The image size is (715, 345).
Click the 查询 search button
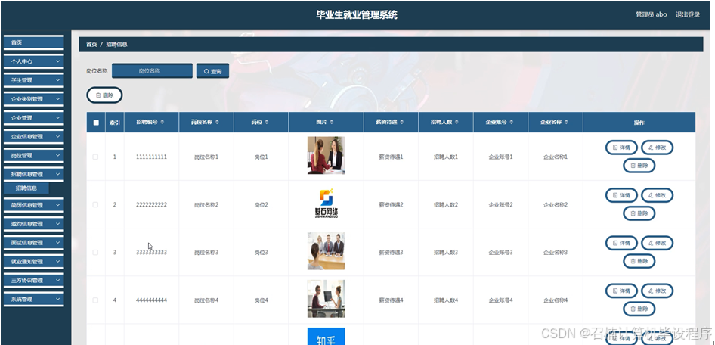[212, 71]
